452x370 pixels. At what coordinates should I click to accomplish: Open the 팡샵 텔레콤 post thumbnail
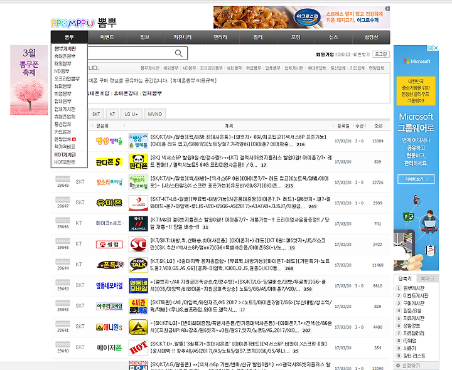tap(138, 141)
